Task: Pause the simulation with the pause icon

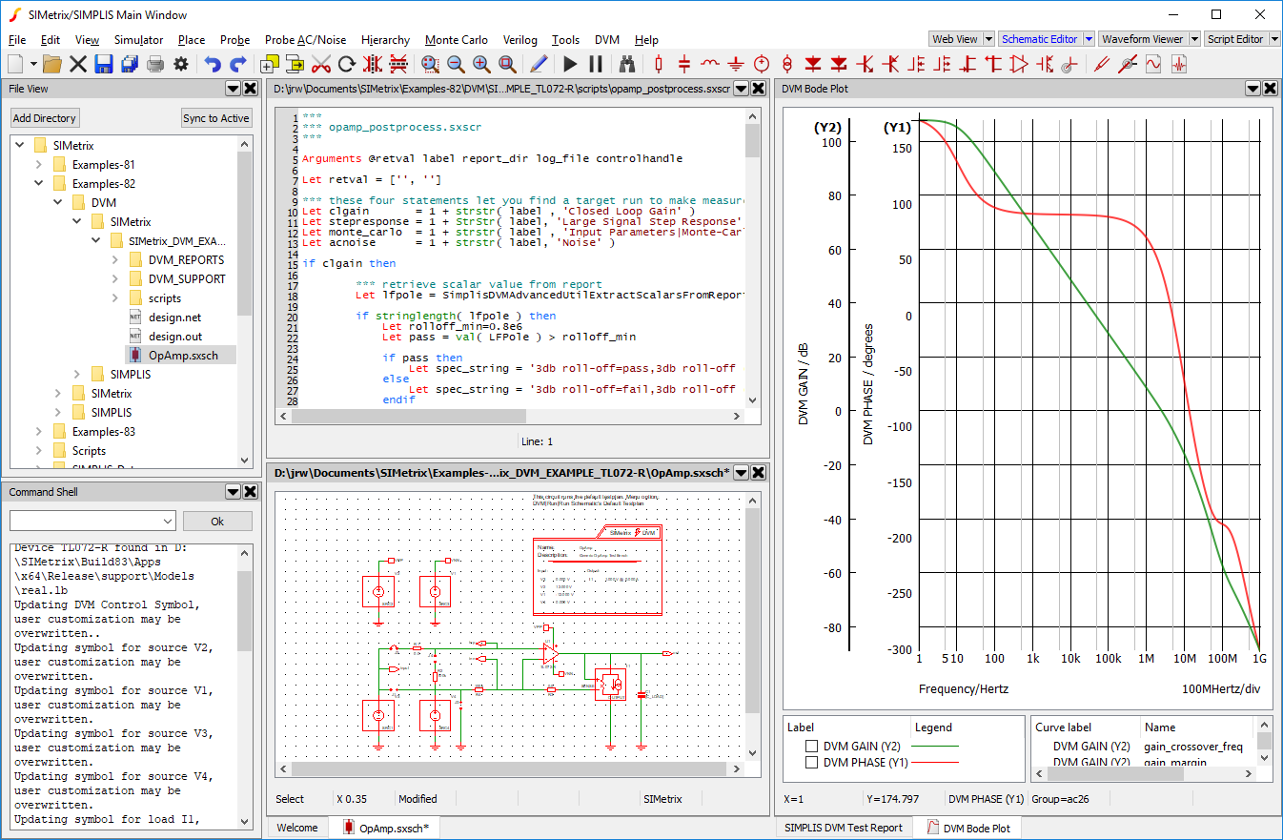Action: [596, 64]
